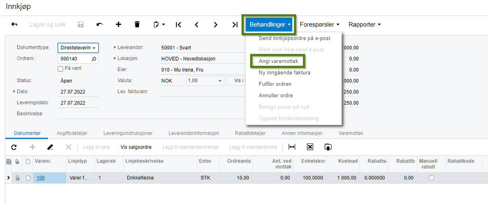Go to first record icon
Viewport: 488px width, 204px height.
[178, 24]
